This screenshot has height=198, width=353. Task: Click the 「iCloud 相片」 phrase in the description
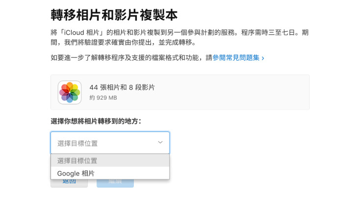[78, 33]
